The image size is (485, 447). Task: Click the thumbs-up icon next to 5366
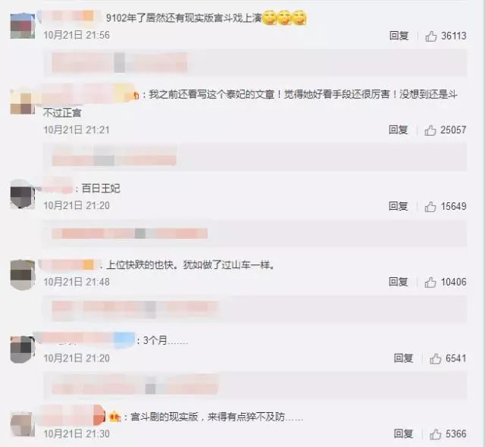435,434
